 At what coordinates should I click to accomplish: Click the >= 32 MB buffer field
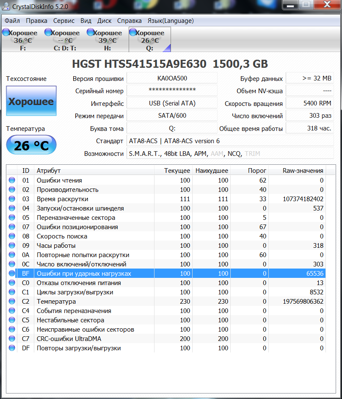point(310,78)
